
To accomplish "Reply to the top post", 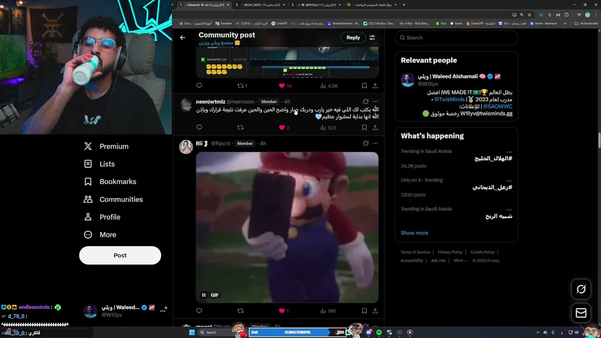I will click(199, 86).
